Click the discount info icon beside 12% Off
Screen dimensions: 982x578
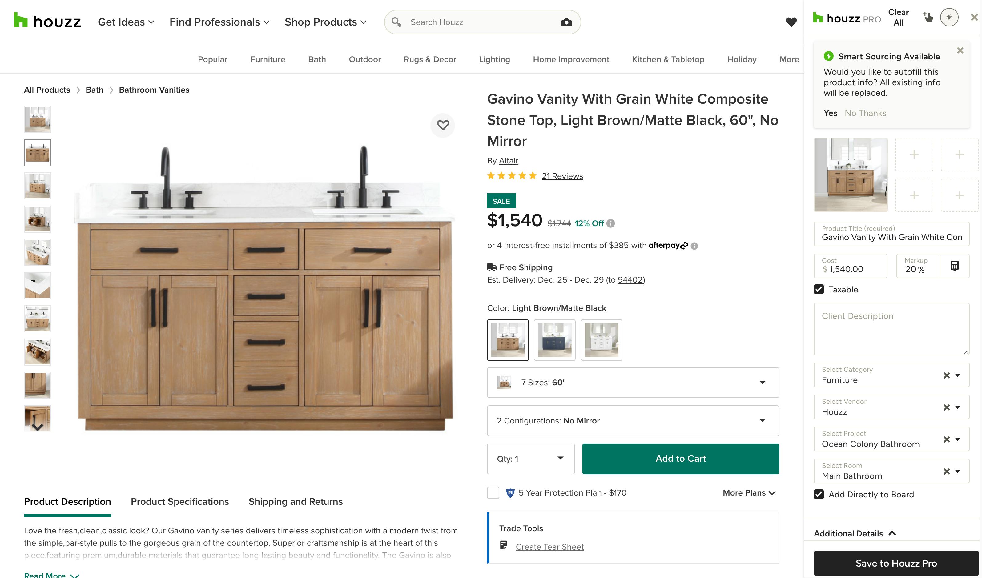click(x=611, y=223)
